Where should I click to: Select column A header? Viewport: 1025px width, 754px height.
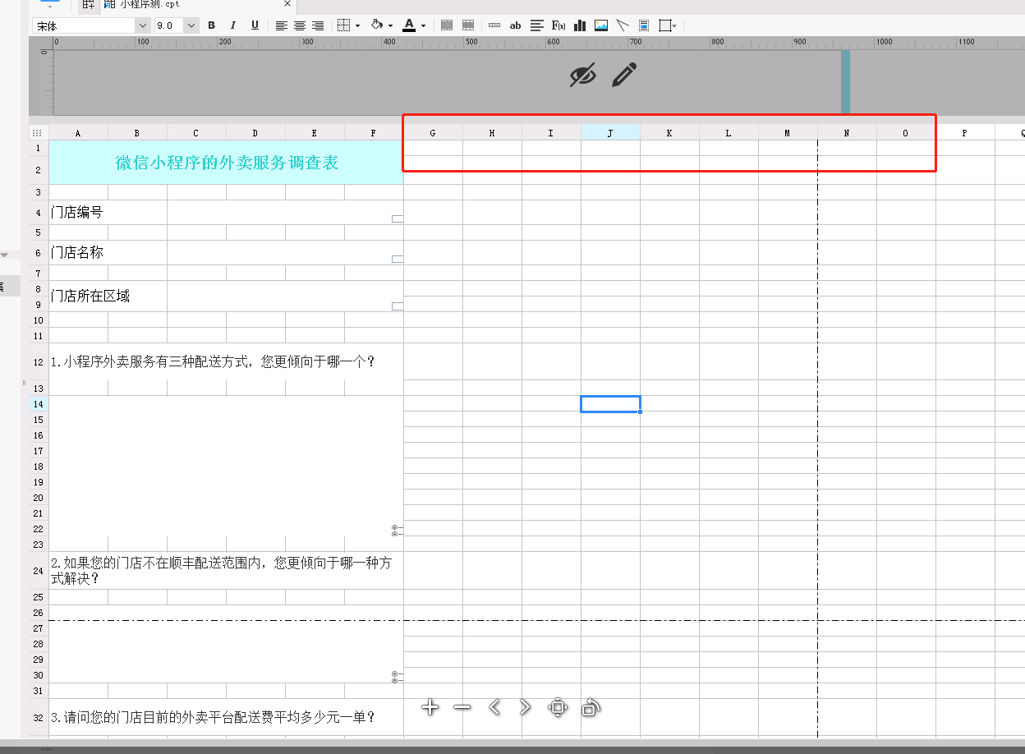[78, 132]
